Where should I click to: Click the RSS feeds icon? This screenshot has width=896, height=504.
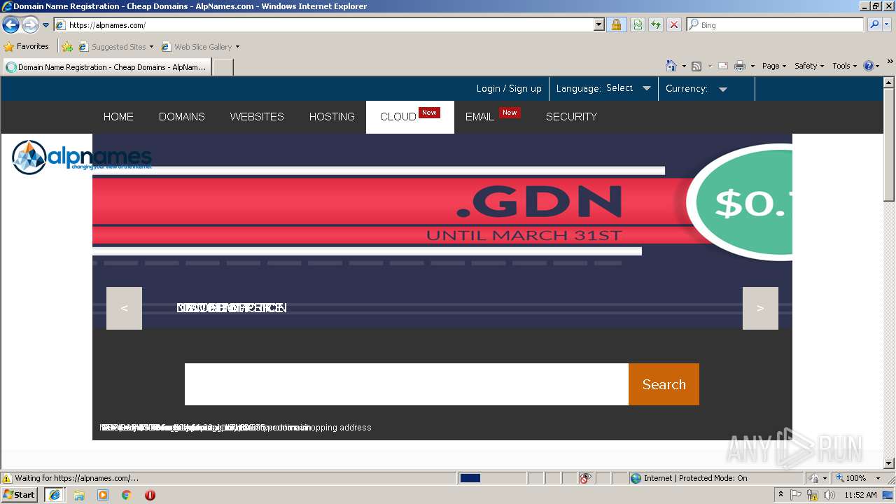tap(696, 66)
